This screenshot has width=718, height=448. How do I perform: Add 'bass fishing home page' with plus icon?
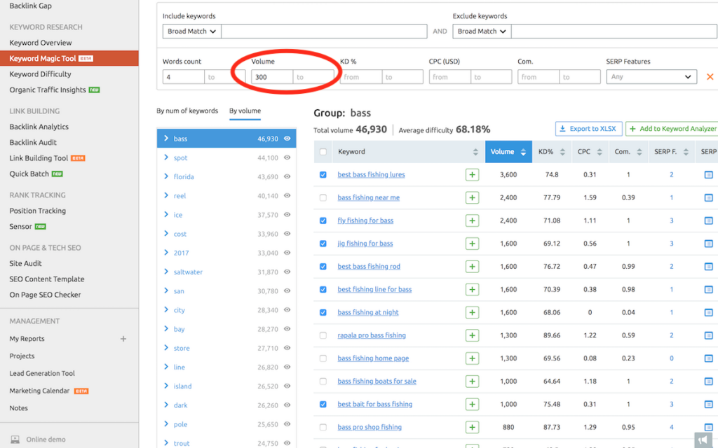click(x=472, y=358)
